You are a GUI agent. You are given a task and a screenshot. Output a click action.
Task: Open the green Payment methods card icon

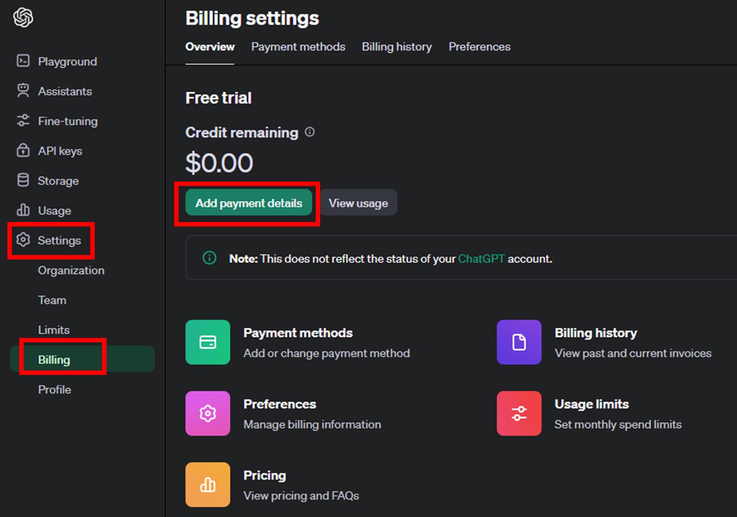pos(208,342)
